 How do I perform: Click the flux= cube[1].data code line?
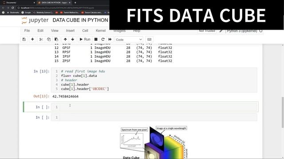point(79,76)
